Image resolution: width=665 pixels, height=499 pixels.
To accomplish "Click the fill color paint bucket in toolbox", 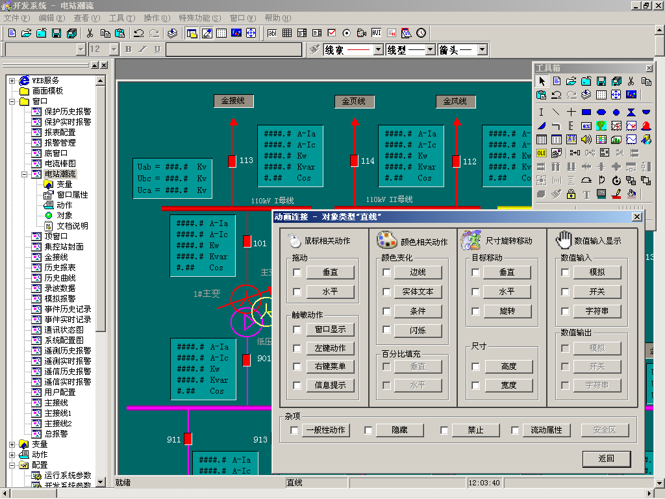I will tap(631, 194).
